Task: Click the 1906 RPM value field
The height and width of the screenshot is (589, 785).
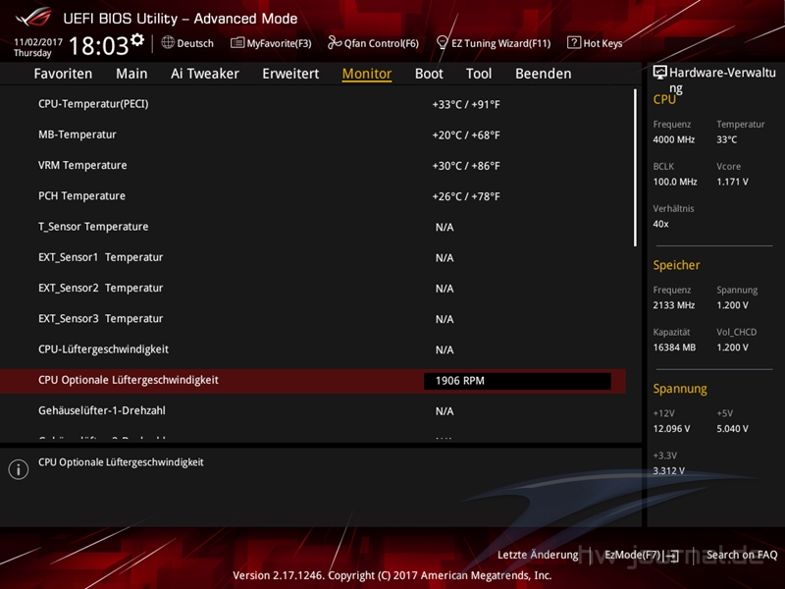Action: [x=517, y=381]
